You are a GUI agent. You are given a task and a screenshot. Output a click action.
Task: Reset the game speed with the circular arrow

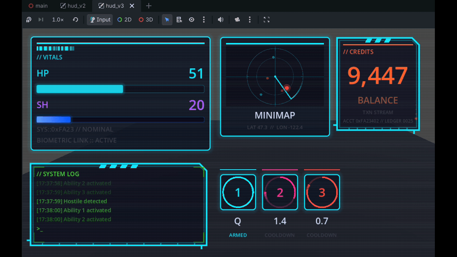click(75, 20)
